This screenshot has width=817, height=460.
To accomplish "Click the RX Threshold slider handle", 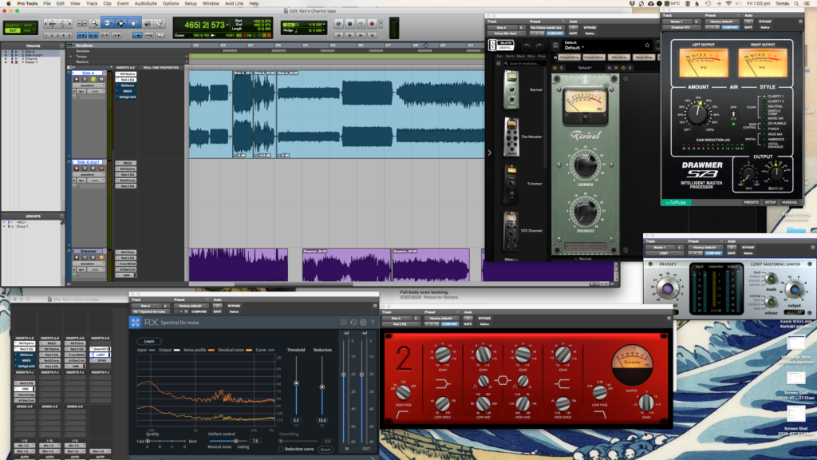I will 296,383.
